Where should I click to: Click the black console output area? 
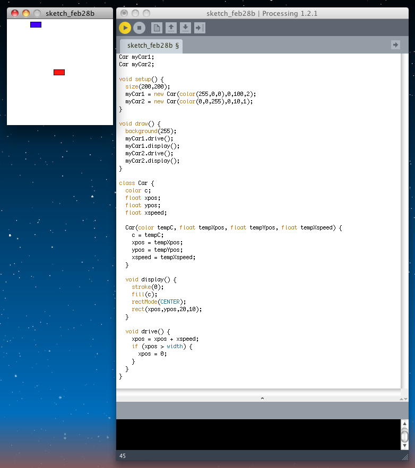258,435
